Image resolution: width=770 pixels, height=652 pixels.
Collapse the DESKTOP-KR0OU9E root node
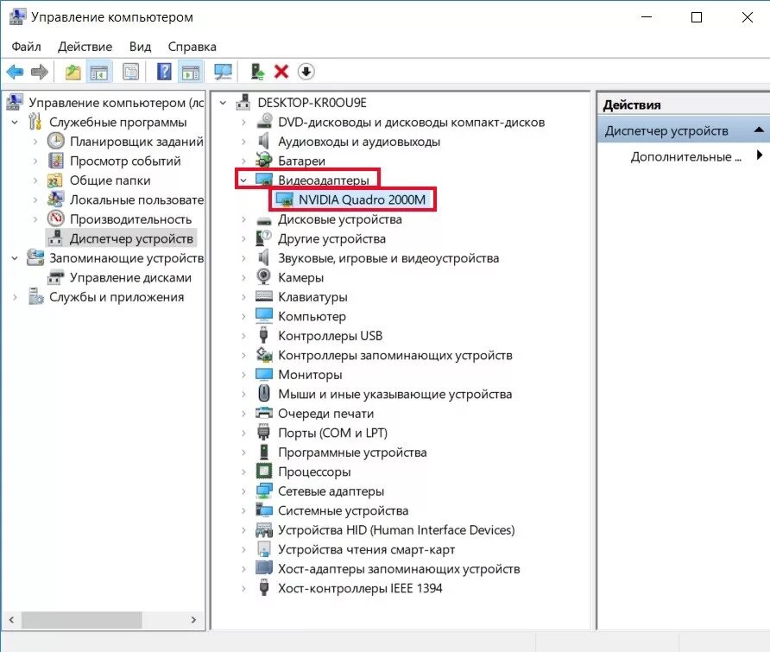tap(223, 103)
